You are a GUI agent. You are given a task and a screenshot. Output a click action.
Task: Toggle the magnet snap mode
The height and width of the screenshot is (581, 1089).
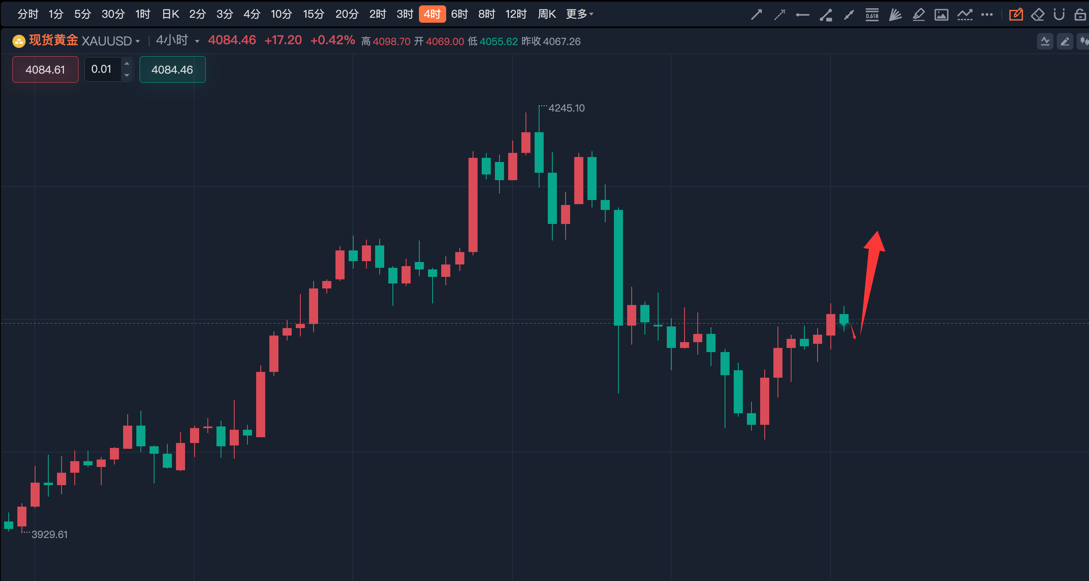click(x=1059, y=14)
